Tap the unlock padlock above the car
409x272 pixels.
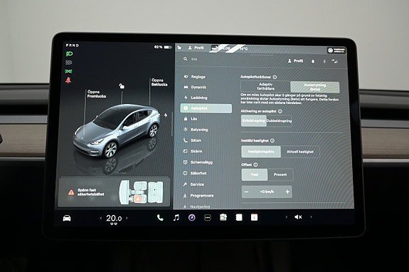(x=122, y=86)
